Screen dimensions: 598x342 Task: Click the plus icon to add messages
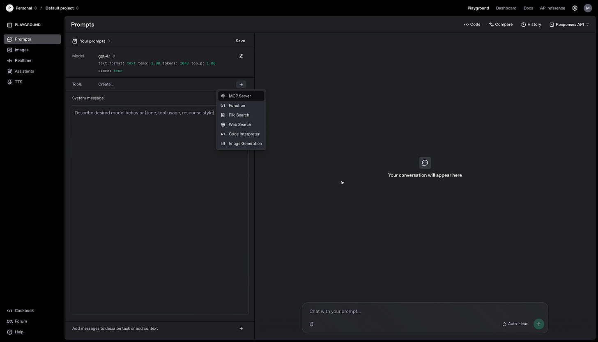[x=241, y=328]
